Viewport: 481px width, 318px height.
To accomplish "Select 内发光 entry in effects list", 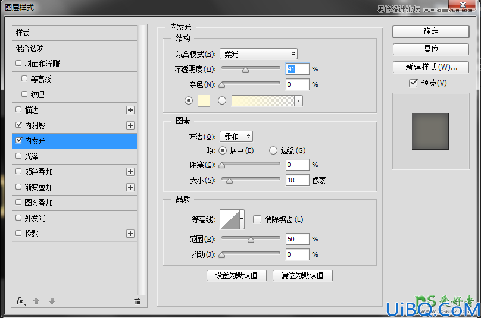I will 74,141.
